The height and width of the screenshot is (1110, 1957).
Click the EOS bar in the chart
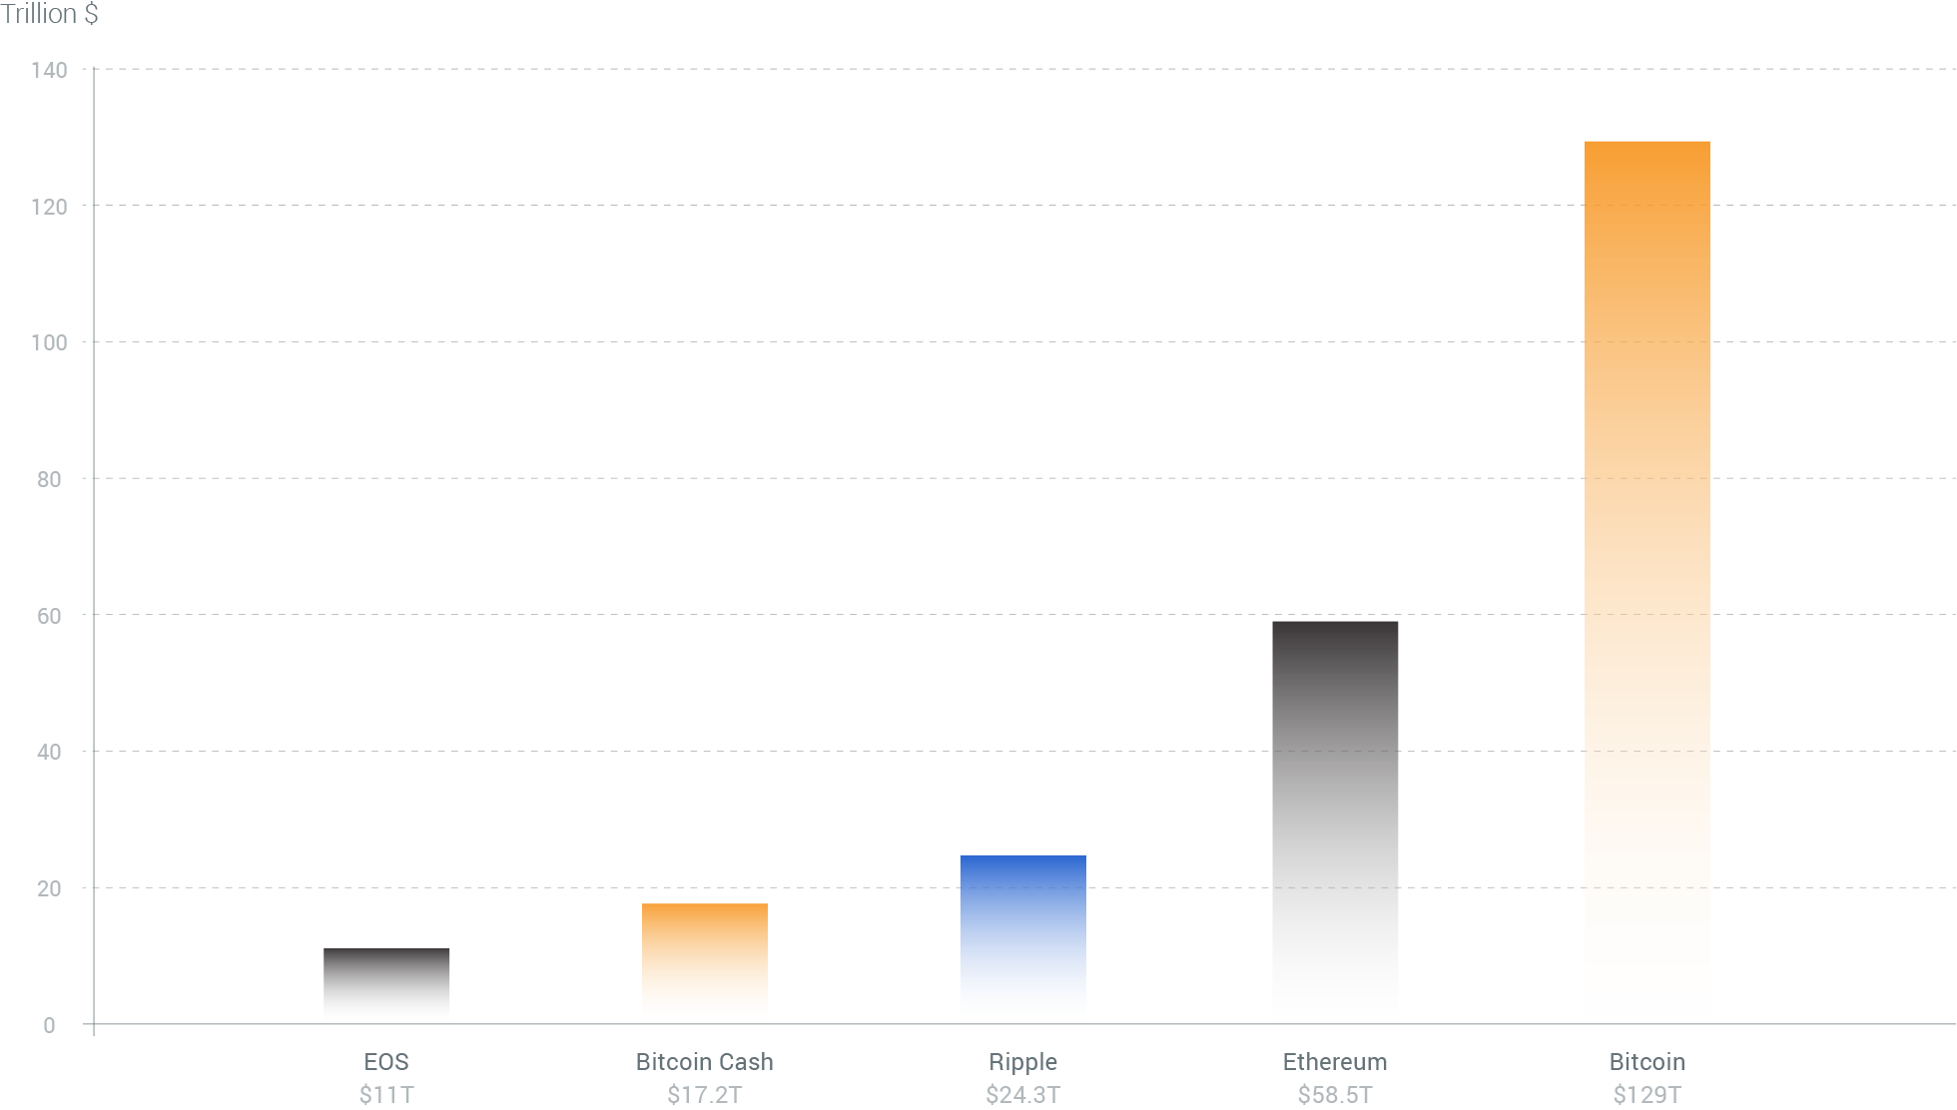(x=386, y=985)
